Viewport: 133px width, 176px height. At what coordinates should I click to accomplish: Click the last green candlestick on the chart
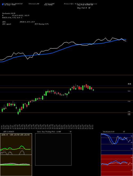(x=93, y=90)
